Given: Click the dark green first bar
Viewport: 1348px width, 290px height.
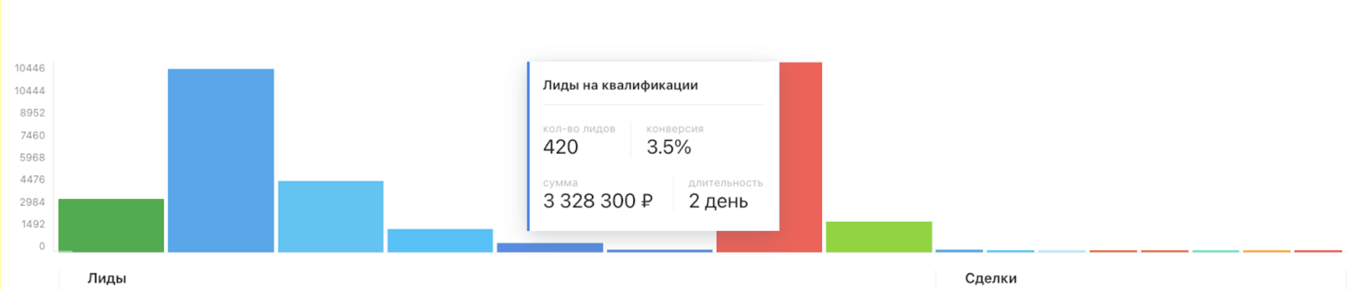Looking at the screenshot, I should [x=111, y=225].
